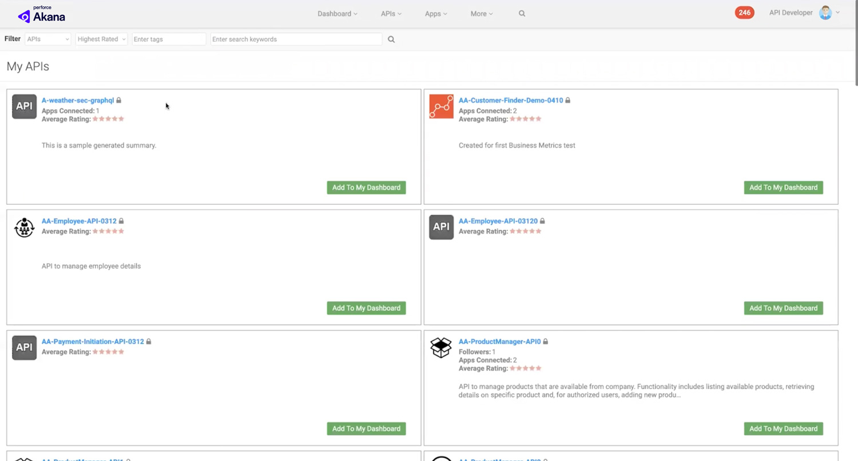Click AA-Payment-Initiation-API-0312's API icon
Image resolution: width=858 pixels, height=461 pixels.
(x=24, y=348)
